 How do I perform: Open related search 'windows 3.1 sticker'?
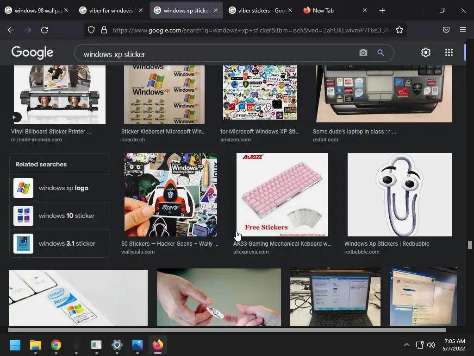(60, 244)
